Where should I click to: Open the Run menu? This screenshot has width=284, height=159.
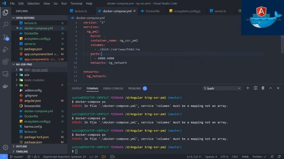64,4
